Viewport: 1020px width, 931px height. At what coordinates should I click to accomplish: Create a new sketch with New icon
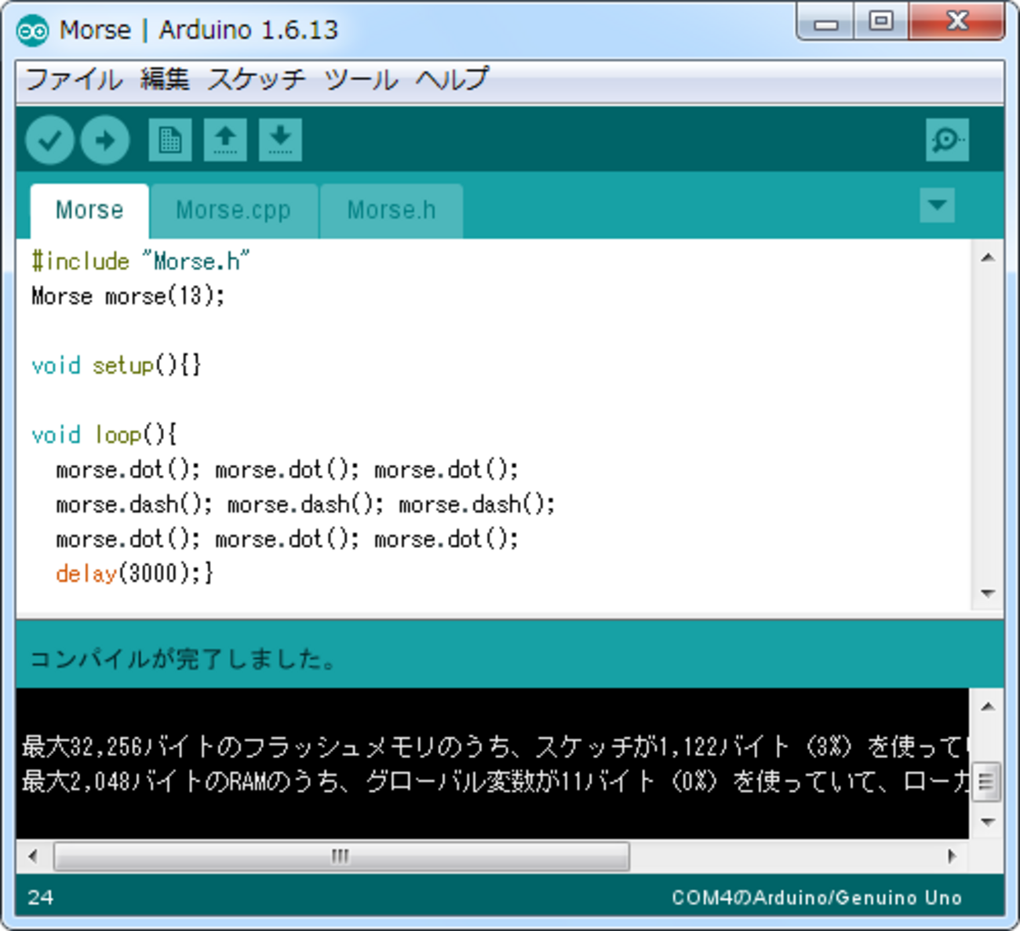(170, 141)
